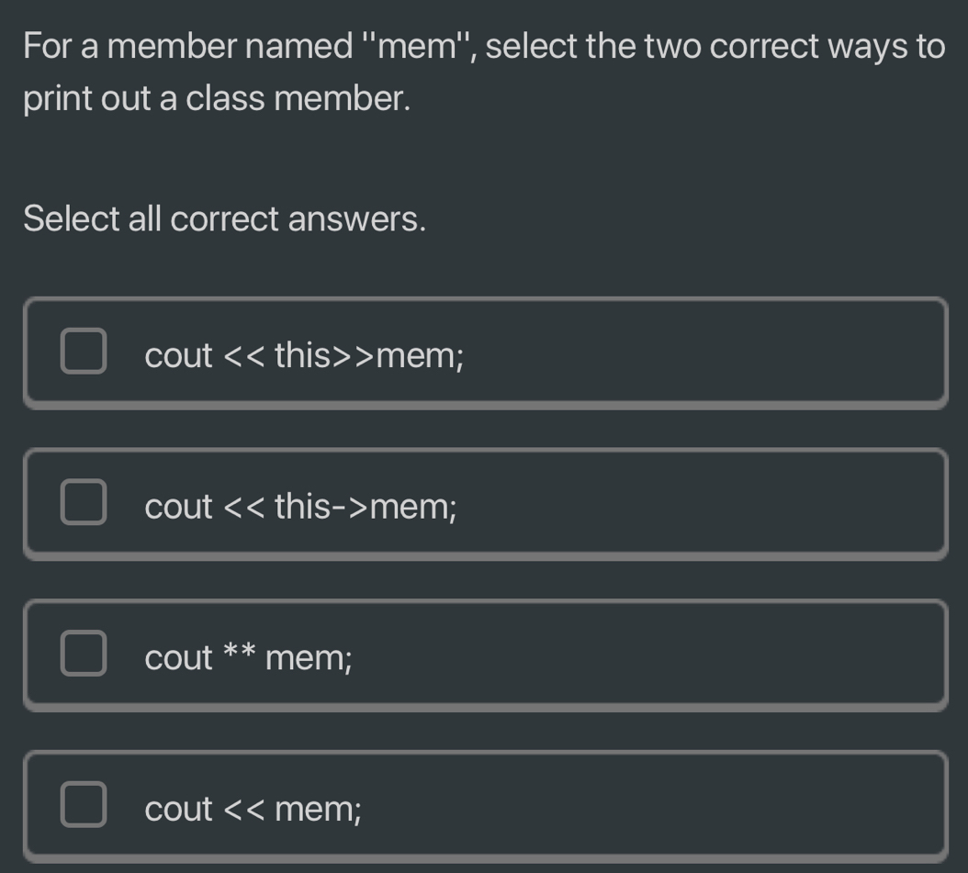
Task: Click the 'cout << this>>mem;' answer text
Action: (304, 355)
